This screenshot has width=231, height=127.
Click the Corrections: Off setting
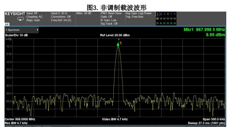(x=61, y=17)
